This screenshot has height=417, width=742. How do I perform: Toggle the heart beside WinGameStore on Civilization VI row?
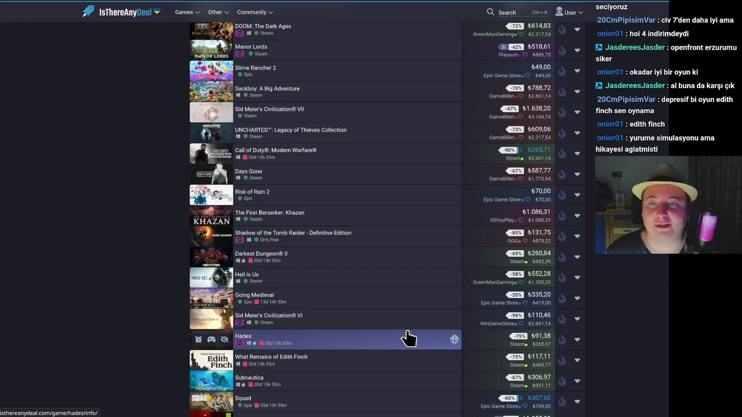(521, 324)
